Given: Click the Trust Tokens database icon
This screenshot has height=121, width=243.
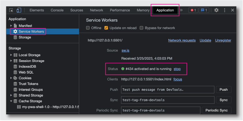Looking at the screenshot, I should [15, 84].
